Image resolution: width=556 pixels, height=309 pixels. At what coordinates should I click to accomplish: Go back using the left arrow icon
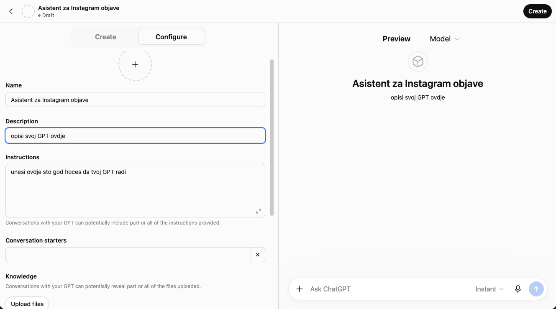coord(11,11)
